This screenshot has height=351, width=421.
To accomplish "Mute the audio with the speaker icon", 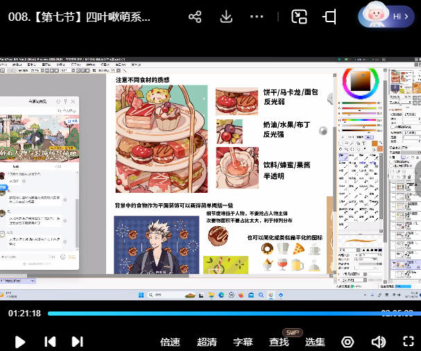I will click(x=378, y=342).
